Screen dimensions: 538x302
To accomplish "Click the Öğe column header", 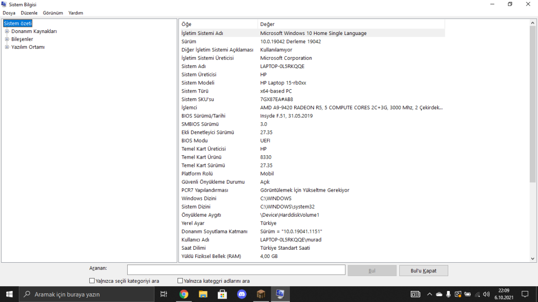I will (218, 24).
